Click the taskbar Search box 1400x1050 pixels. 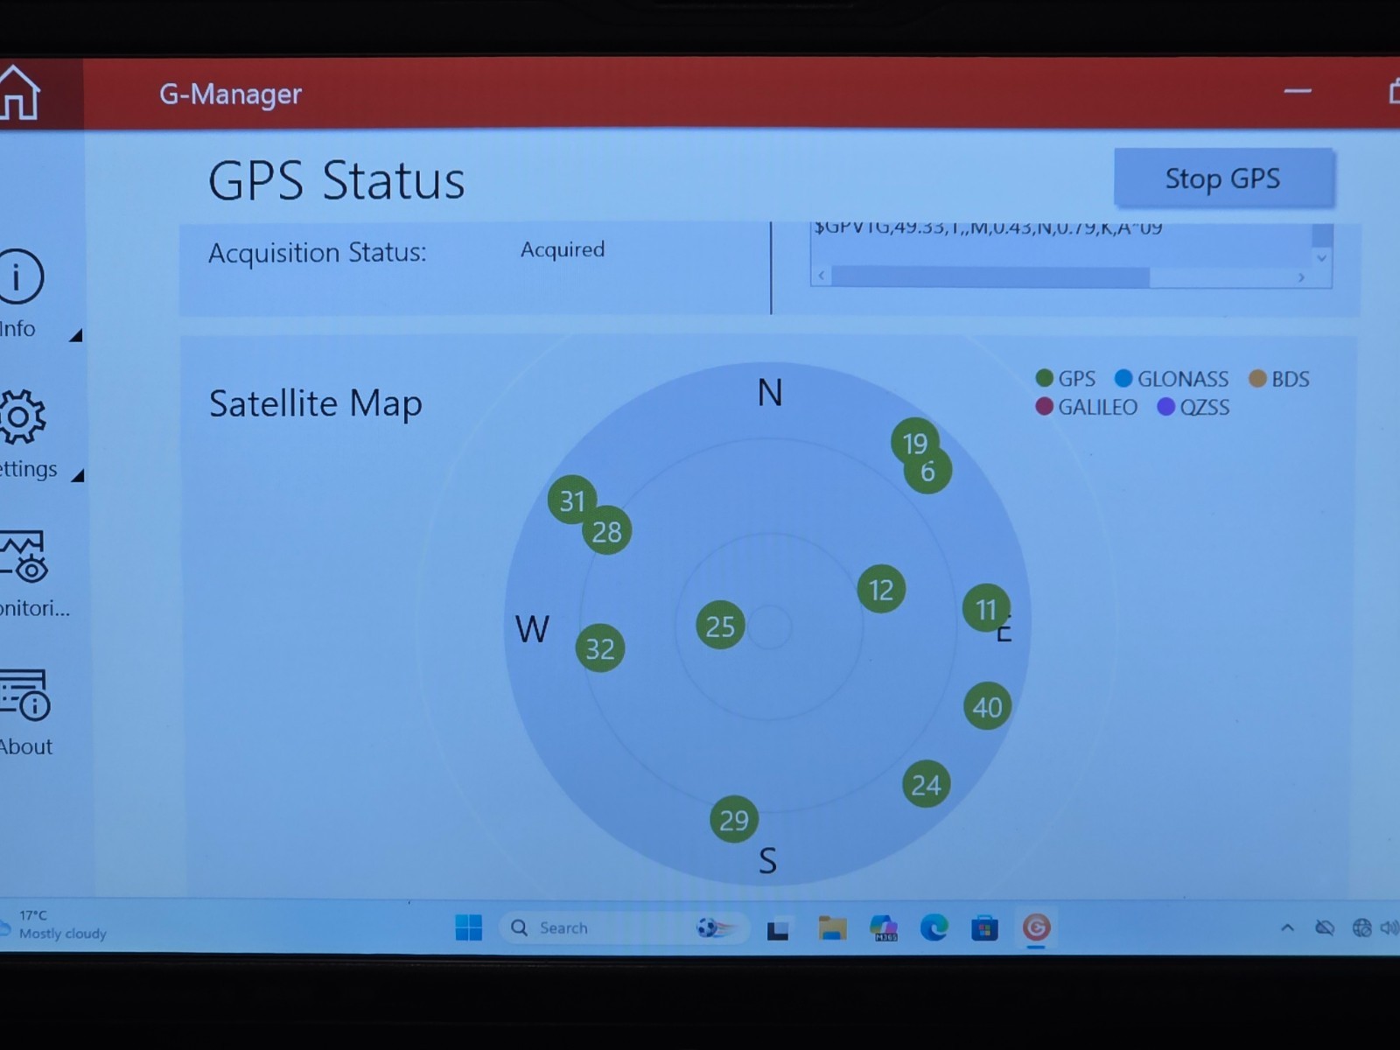coord(624,927)
